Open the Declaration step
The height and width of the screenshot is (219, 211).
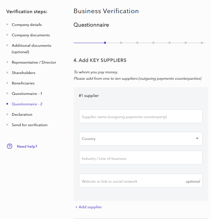(x=22, y=114)
